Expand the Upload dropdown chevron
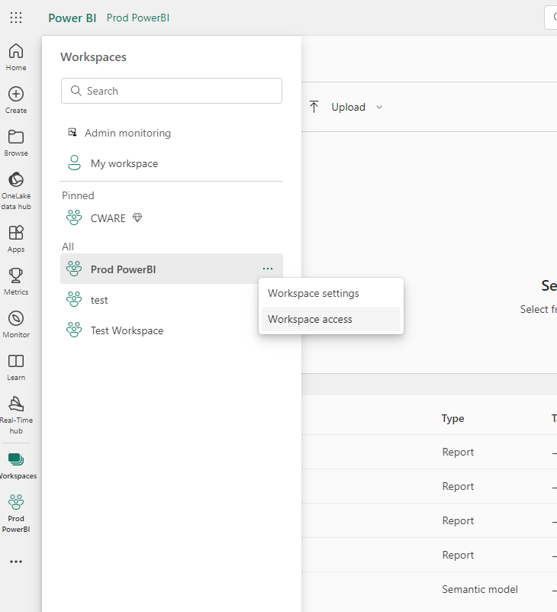The image size is (557, 612). 379,108
